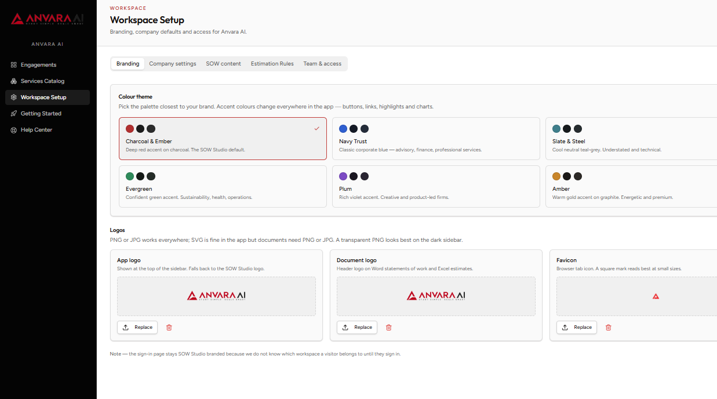This screenshot has height=399, width=717.
Task: Switch to the SOW content tab
Action: 223,64
